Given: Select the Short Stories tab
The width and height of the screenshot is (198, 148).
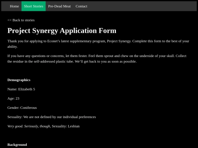Looking at the screenshot, I should click(34, 6).
